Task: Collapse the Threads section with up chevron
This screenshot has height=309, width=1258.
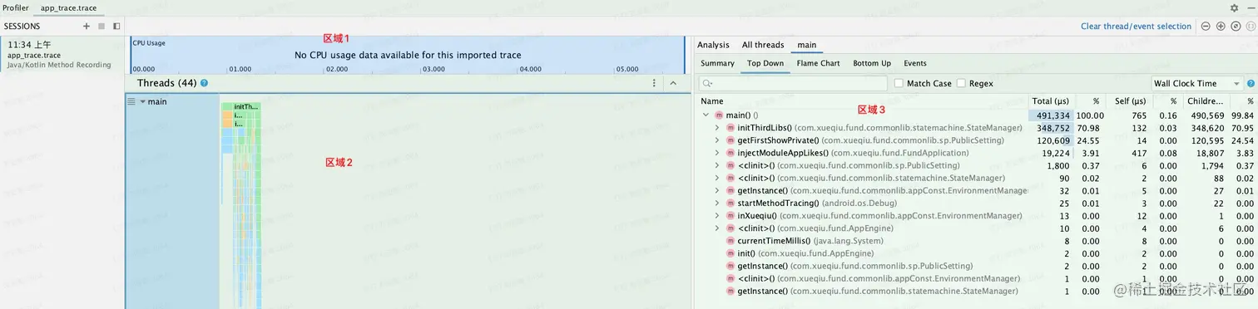Action: [673, 83]
